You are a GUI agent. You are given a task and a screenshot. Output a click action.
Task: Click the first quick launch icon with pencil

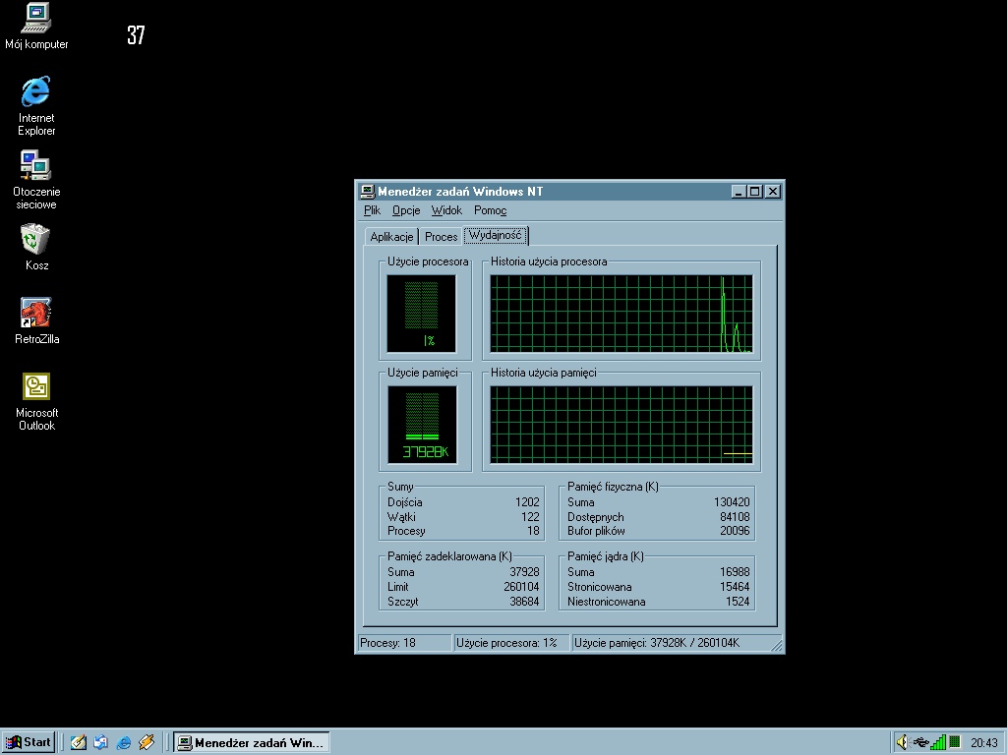(x=79, y=742)
